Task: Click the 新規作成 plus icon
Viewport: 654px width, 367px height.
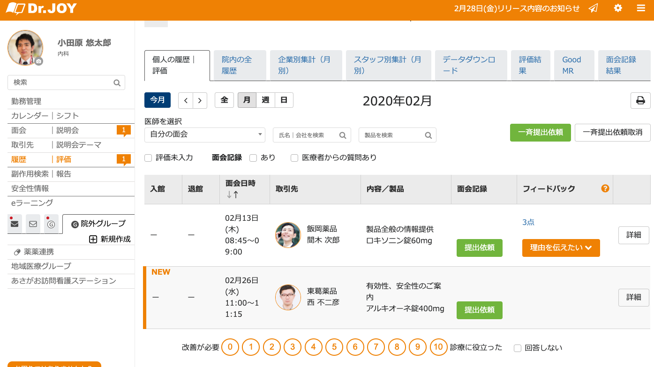Action: [93, 239]
